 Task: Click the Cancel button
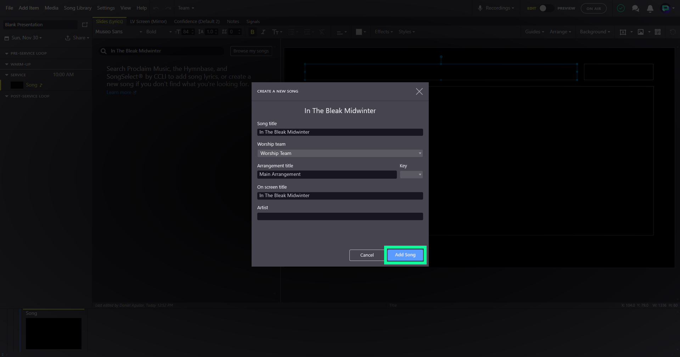[x=367, y=255]
